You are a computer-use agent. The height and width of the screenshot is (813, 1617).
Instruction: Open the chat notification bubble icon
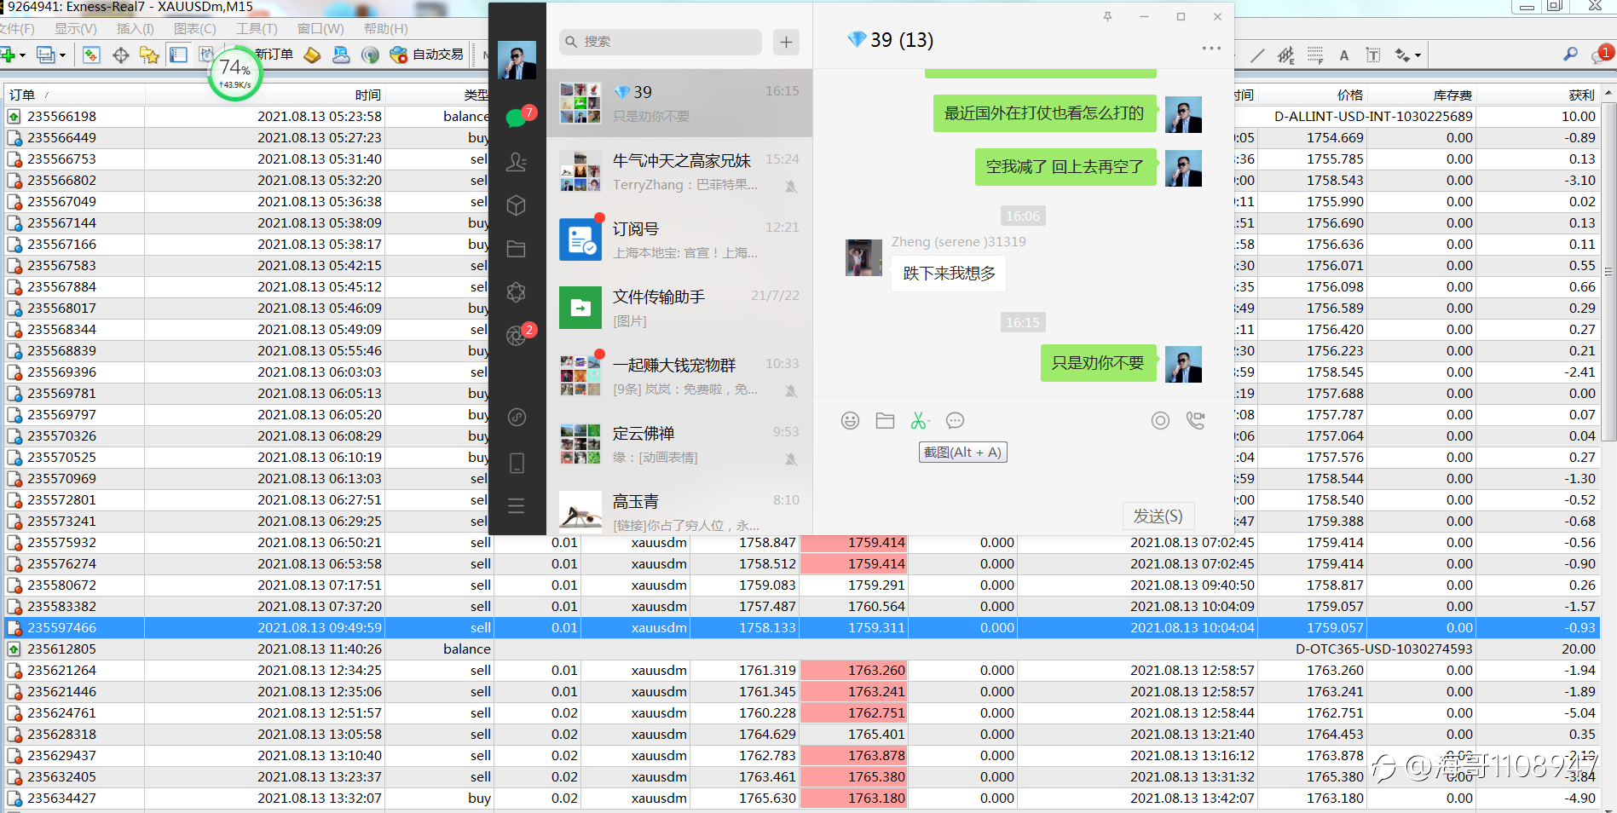coord(1601,55)
